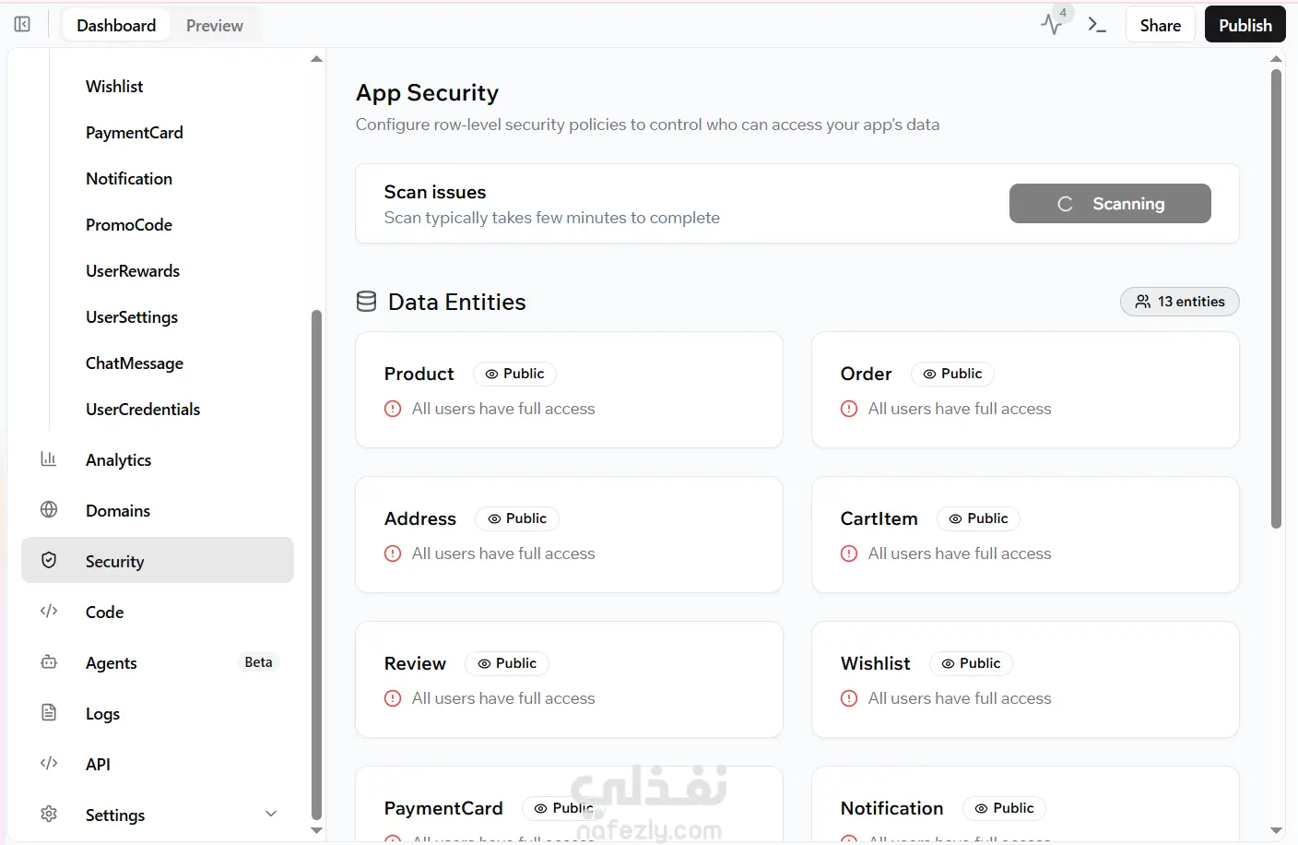The height and width of the screenshot is (845, 1298).
Task: Click the Logs document icon
Action: tap(49, 713)
